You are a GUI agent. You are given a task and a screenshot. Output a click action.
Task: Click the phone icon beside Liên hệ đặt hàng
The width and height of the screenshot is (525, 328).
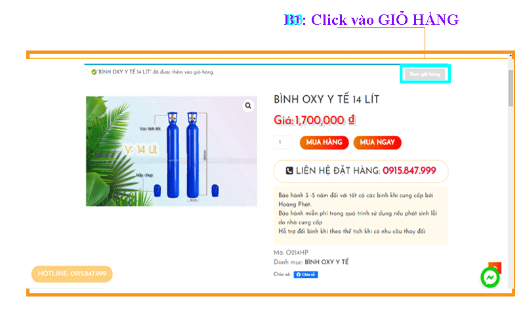pyautogui.click(x=289, y=171)
